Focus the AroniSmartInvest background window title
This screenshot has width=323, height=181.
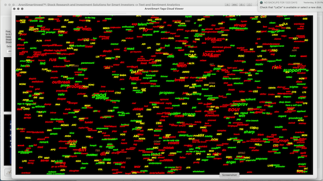point(99,5)
